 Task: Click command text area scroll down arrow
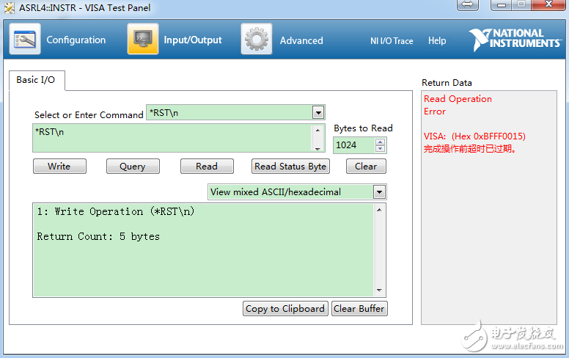pos(317,148)
